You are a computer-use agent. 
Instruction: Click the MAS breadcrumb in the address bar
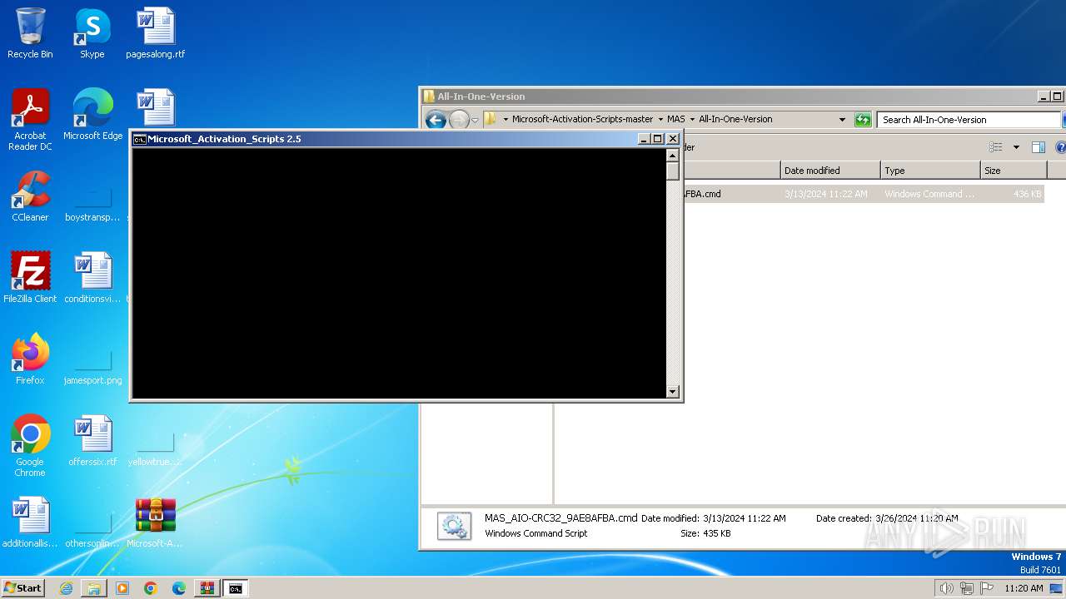tap(675, 119)
